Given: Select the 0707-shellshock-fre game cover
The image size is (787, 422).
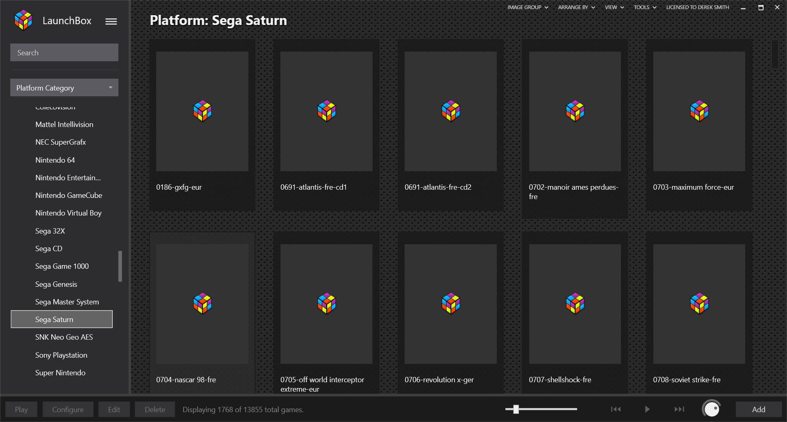Looking at the screenshot, I should pos(575,304).
